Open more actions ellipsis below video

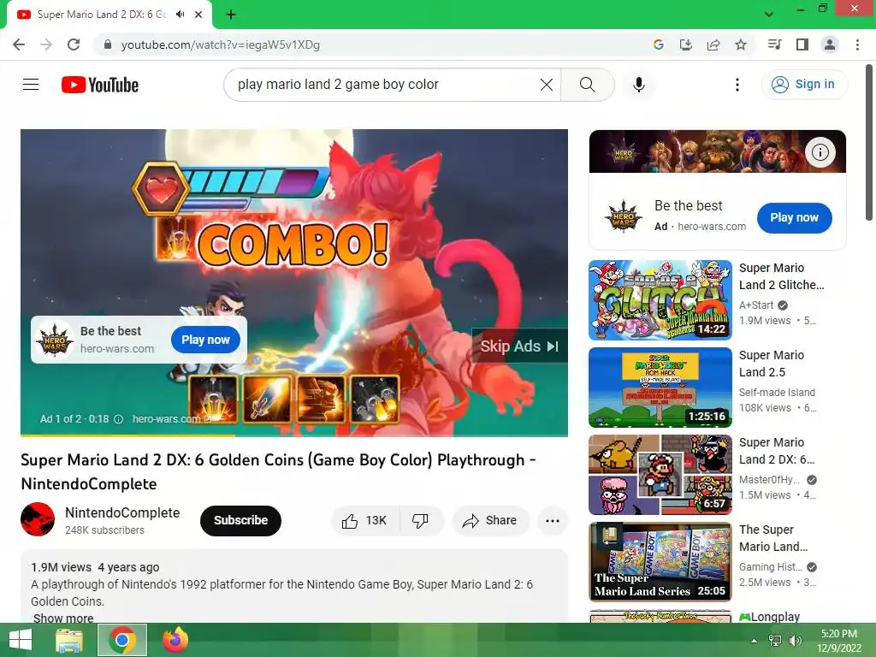pos(552,521)
